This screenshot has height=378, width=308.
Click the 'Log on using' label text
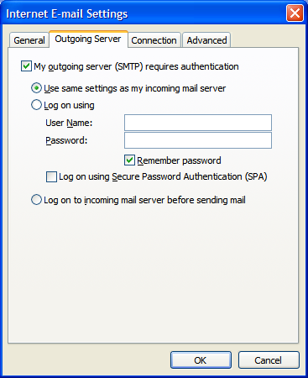(69, 106)
